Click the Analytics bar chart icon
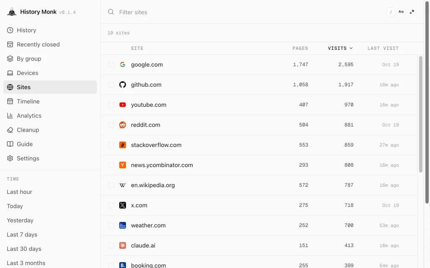 pos(10,116)
